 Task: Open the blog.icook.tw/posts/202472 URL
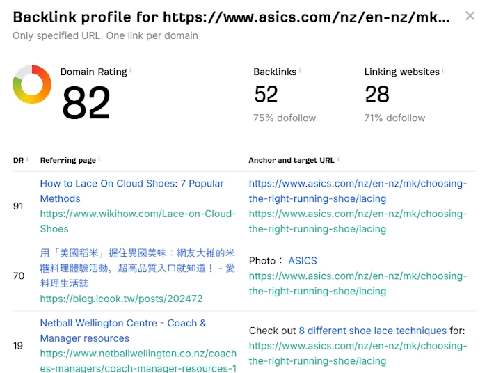click(121, 299)
